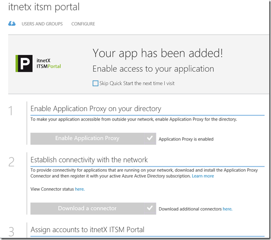The height and width of the screenshot is (240, 271).
Task: Click 'Enable access to your application' subheading
Action: 153,69
